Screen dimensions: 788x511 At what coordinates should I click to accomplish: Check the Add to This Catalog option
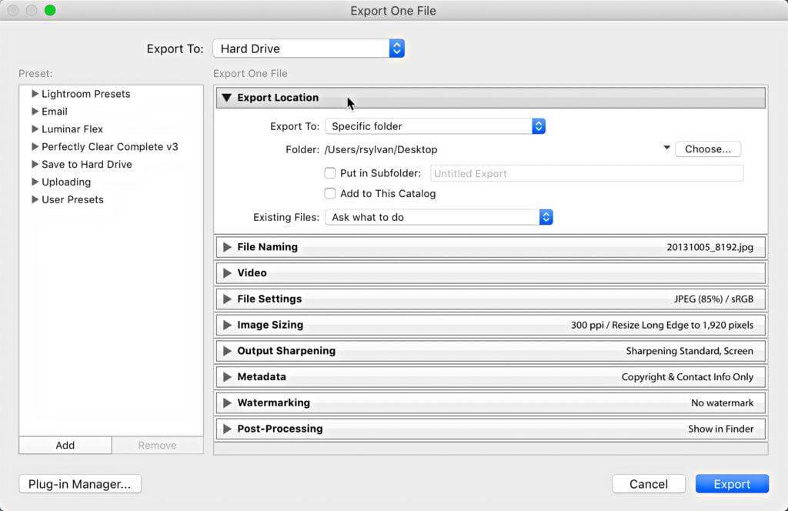[330, 194]
